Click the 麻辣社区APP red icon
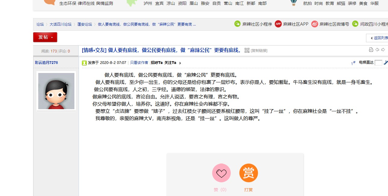The width and height of the screenshot is (388, 196). point(278,24)
